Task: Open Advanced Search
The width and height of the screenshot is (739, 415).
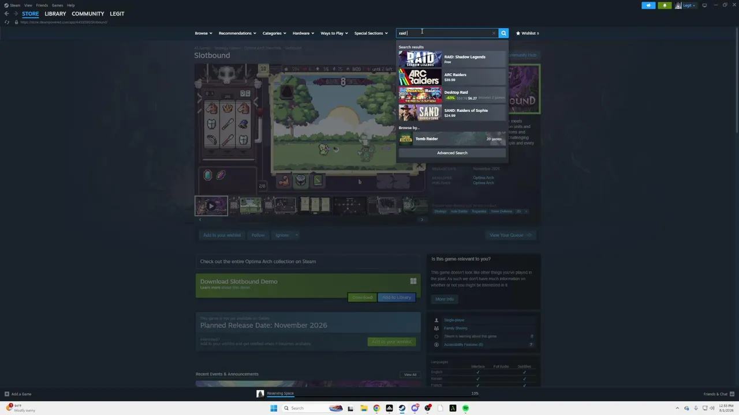Action: coord(452,153)
